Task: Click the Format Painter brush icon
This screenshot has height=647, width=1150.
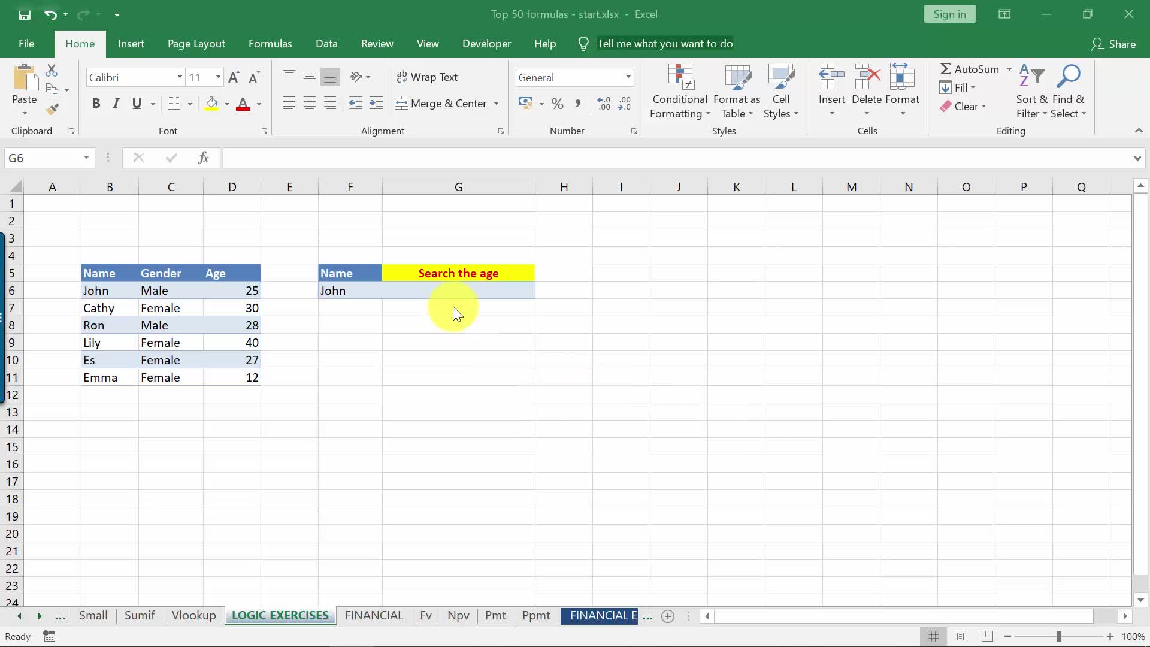Action: 52,109
